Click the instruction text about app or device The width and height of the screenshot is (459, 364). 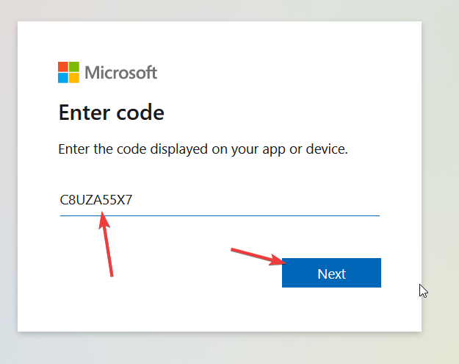pos(203,149)
